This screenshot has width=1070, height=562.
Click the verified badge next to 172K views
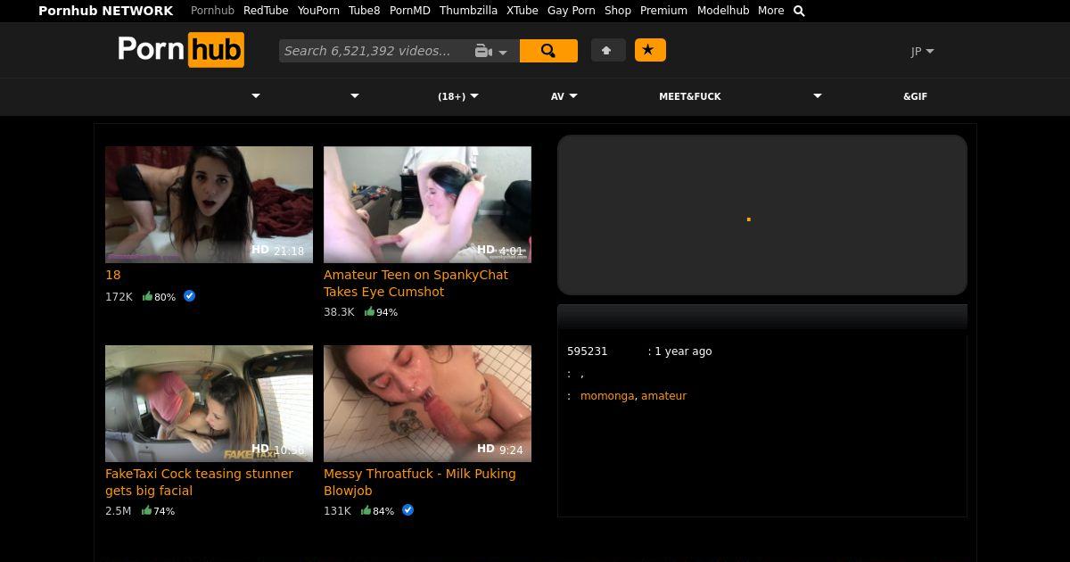tap(189, 295)
